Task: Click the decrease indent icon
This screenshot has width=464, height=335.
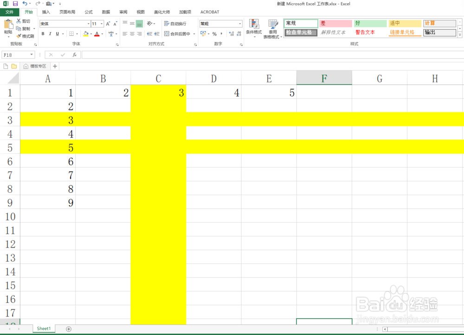Action: pos(149,34)
